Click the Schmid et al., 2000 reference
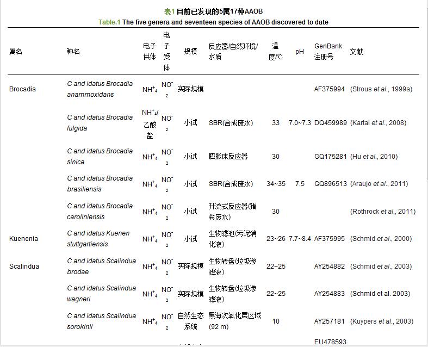428x347 pixels. 381,239
